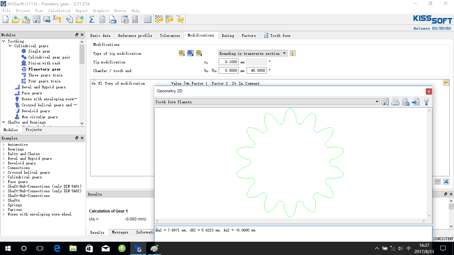Open the Messages results tab
This screenshot has height=255, width=454.
tap(120, 232)
